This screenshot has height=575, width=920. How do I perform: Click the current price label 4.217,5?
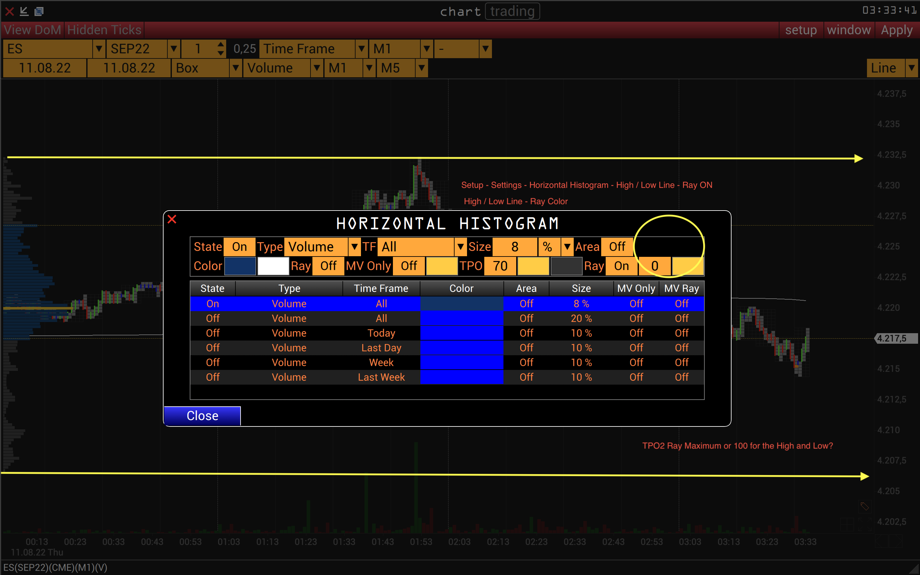pos(896,338)
